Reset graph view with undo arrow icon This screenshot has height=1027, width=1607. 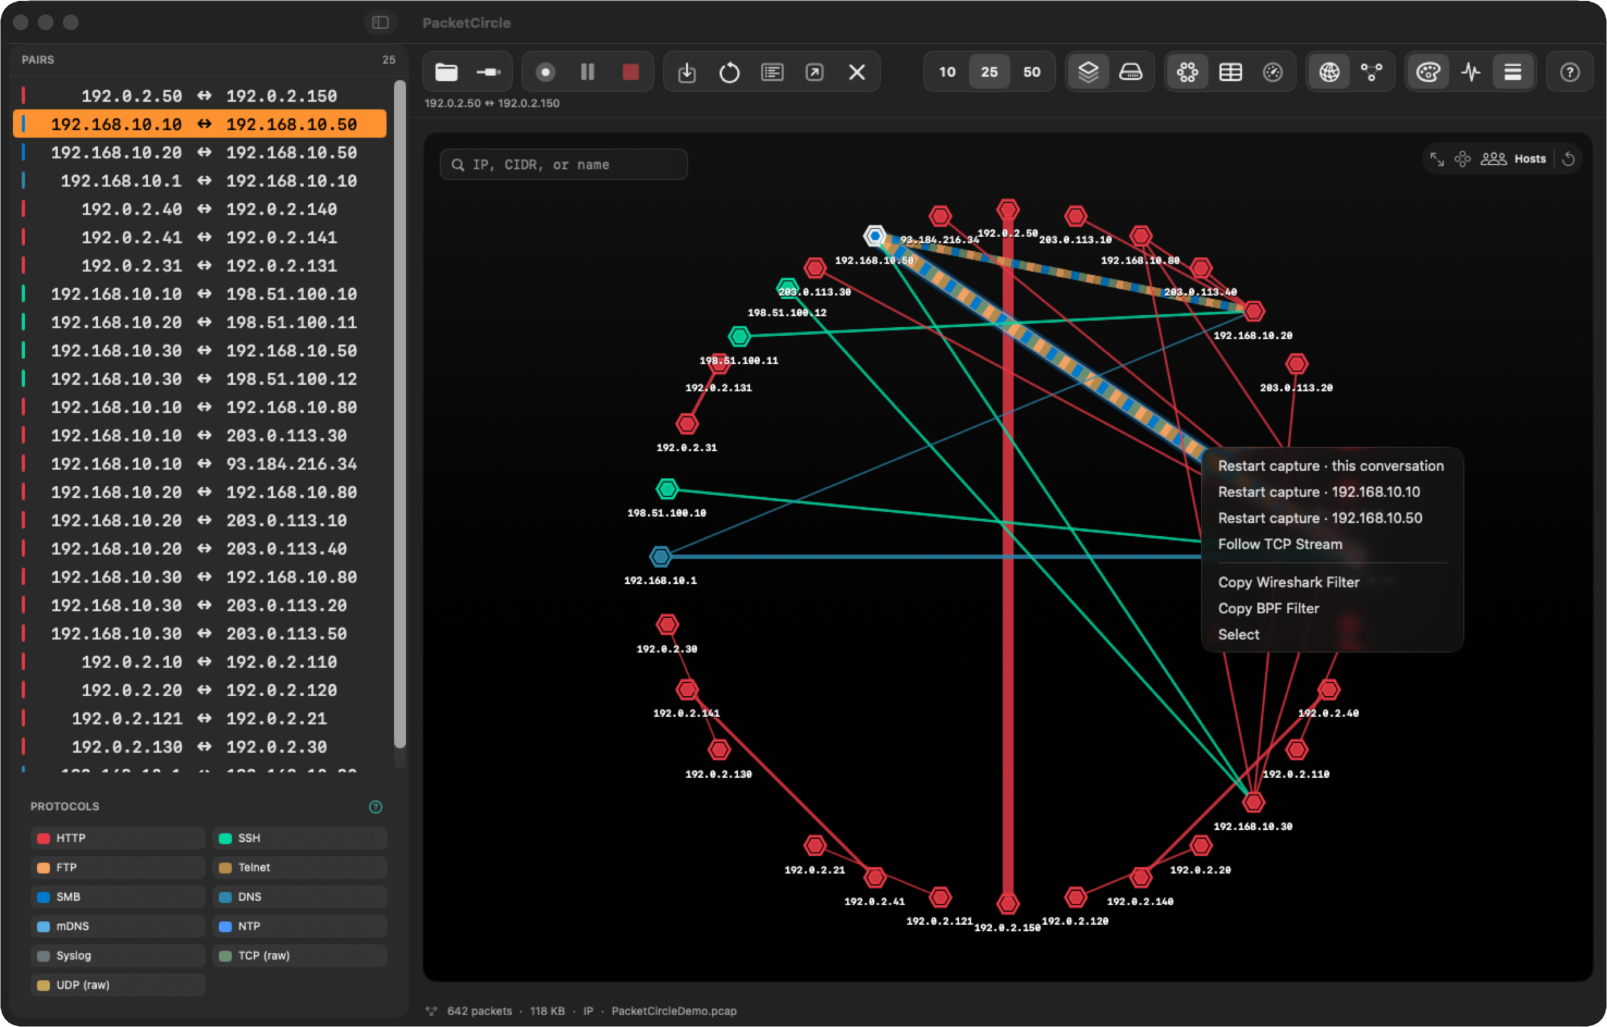(x=1568, y=159)
